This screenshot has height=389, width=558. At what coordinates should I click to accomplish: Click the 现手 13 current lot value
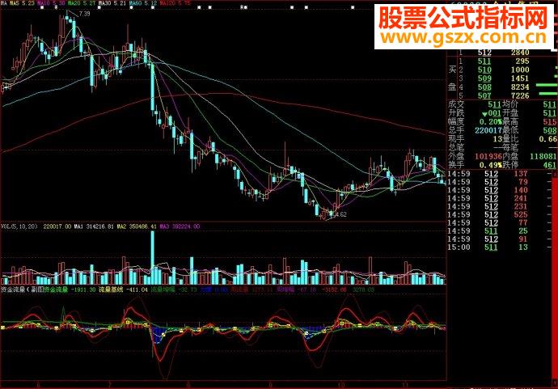tap(497, 139)
